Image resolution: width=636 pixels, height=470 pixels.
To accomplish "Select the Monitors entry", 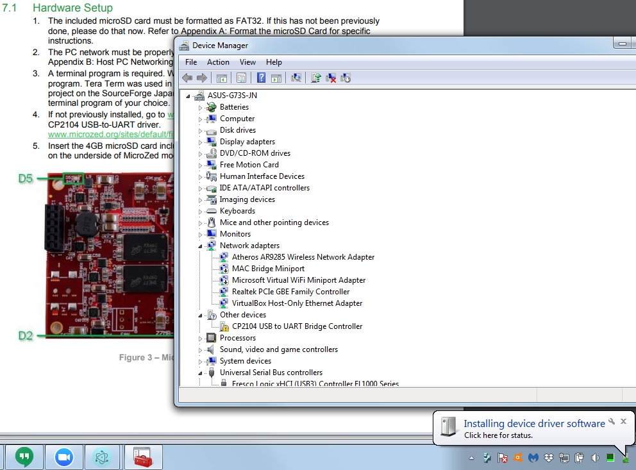I will pos(235,234).
